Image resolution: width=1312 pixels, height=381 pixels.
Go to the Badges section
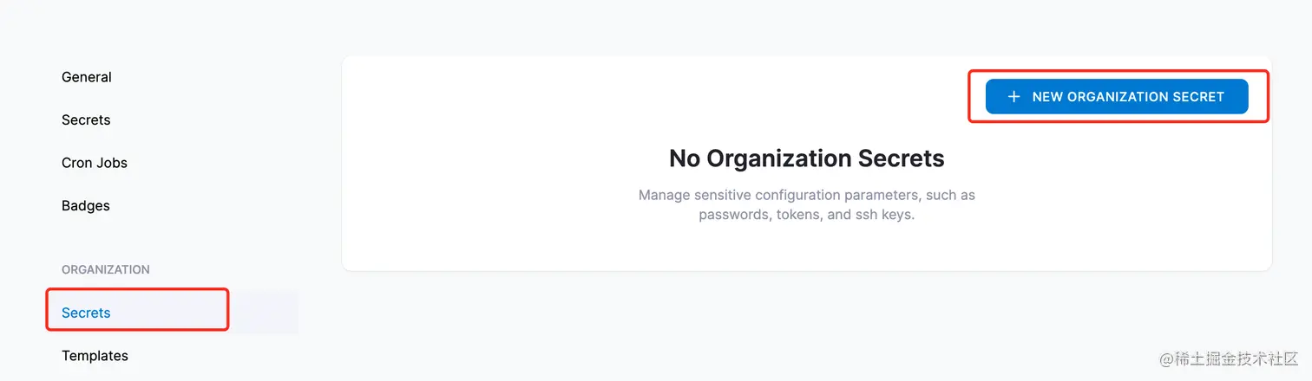(86, 206)
